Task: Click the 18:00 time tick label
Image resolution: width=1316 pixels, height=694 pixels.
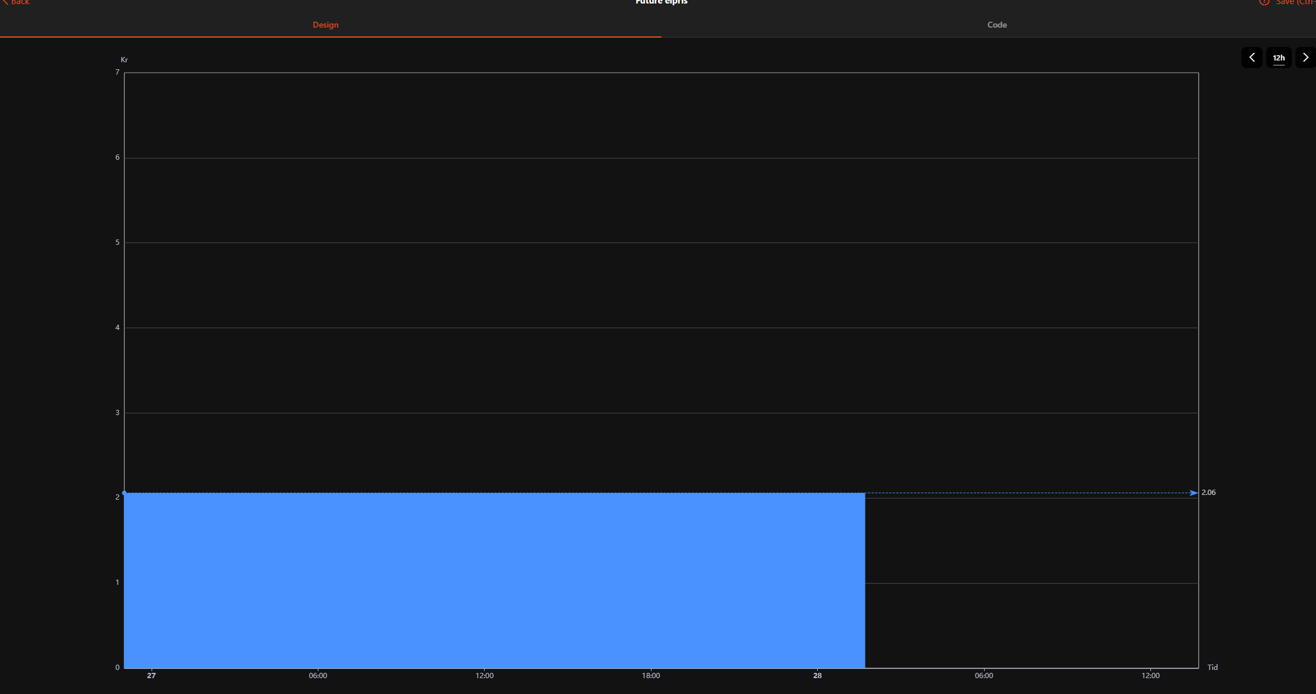Action: point(650,676)
